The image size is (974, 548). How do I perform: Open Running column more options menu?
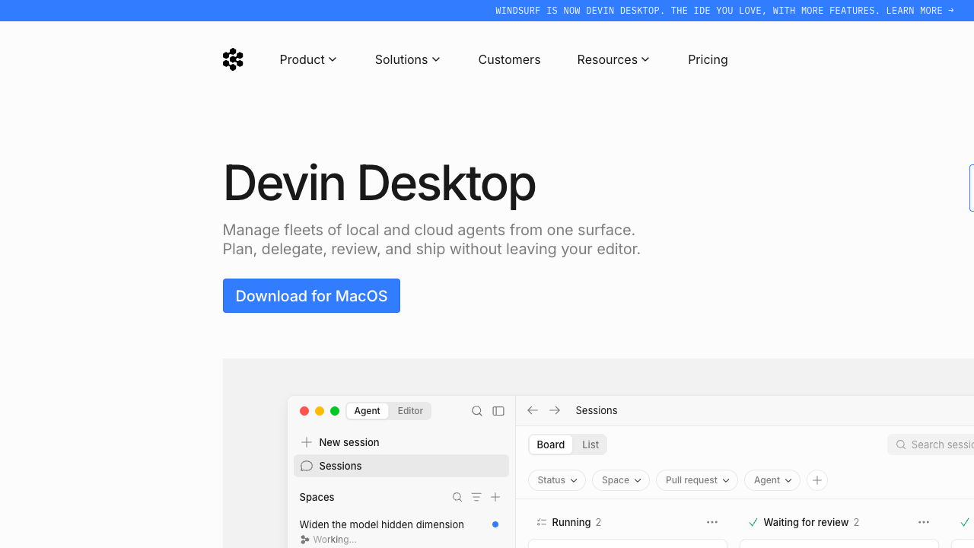[712, 522]
